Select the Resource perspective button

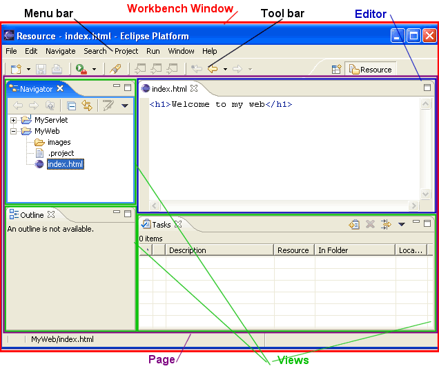[x=371, y=70]
